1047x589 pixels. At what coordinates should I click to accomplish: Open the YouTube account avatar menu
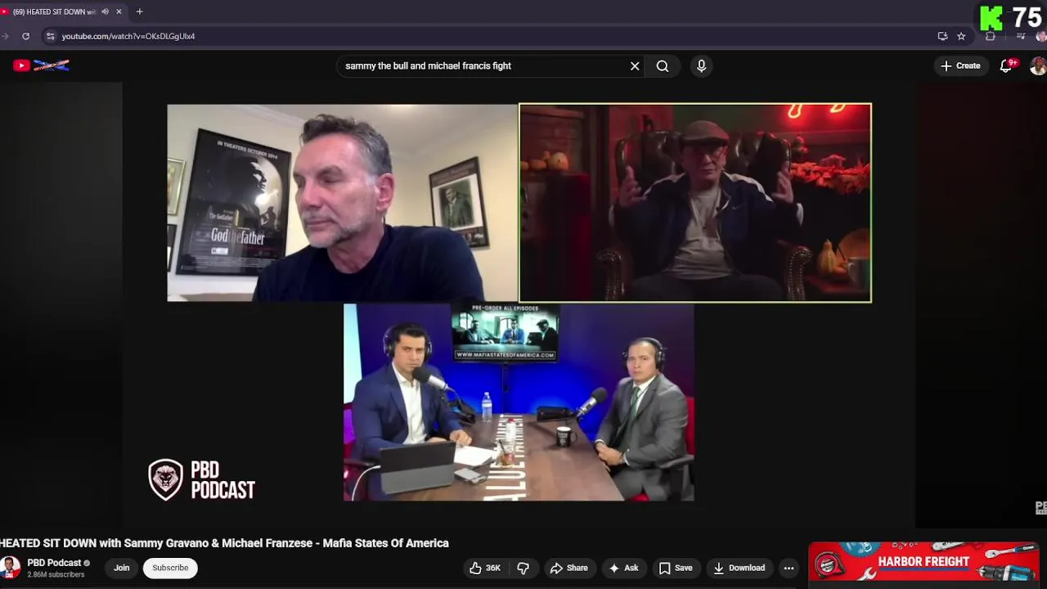[x=1038, y=66]
